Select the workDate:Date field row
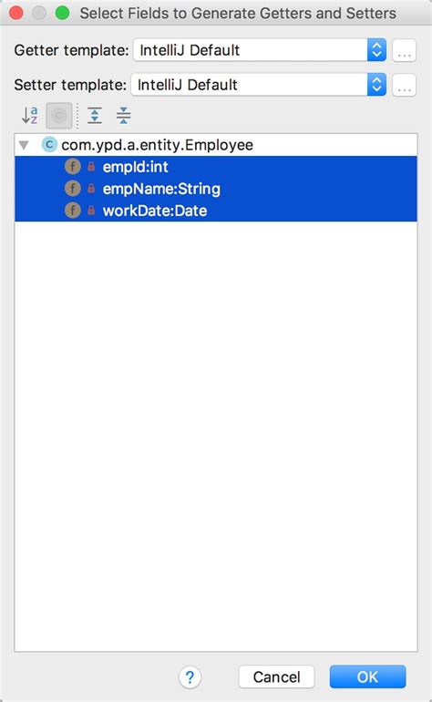Viewport: 432px width, 702px height. tap(216, 211)
